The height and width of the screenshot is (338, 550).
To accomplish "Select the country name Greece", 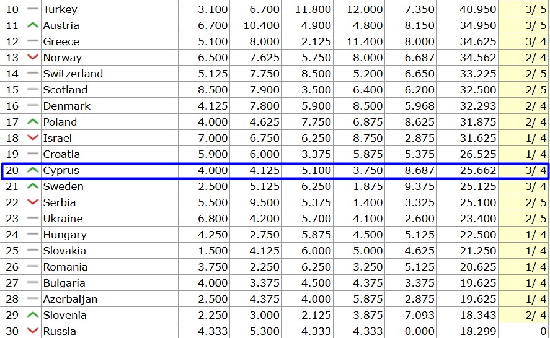I will point(61,41).
